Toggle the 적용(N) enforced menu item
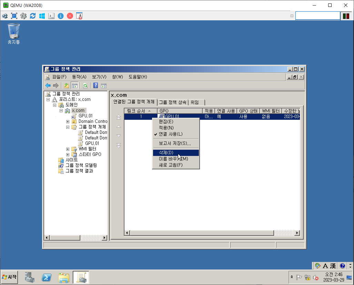Image resolution: width=354 pixels, height=285 pixels. (x=176, y=128)
